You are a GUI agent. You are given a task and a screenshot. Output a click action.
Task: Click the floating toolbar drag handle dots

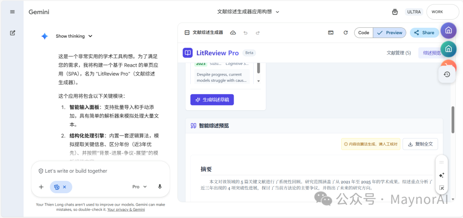[x=442, y=162]
